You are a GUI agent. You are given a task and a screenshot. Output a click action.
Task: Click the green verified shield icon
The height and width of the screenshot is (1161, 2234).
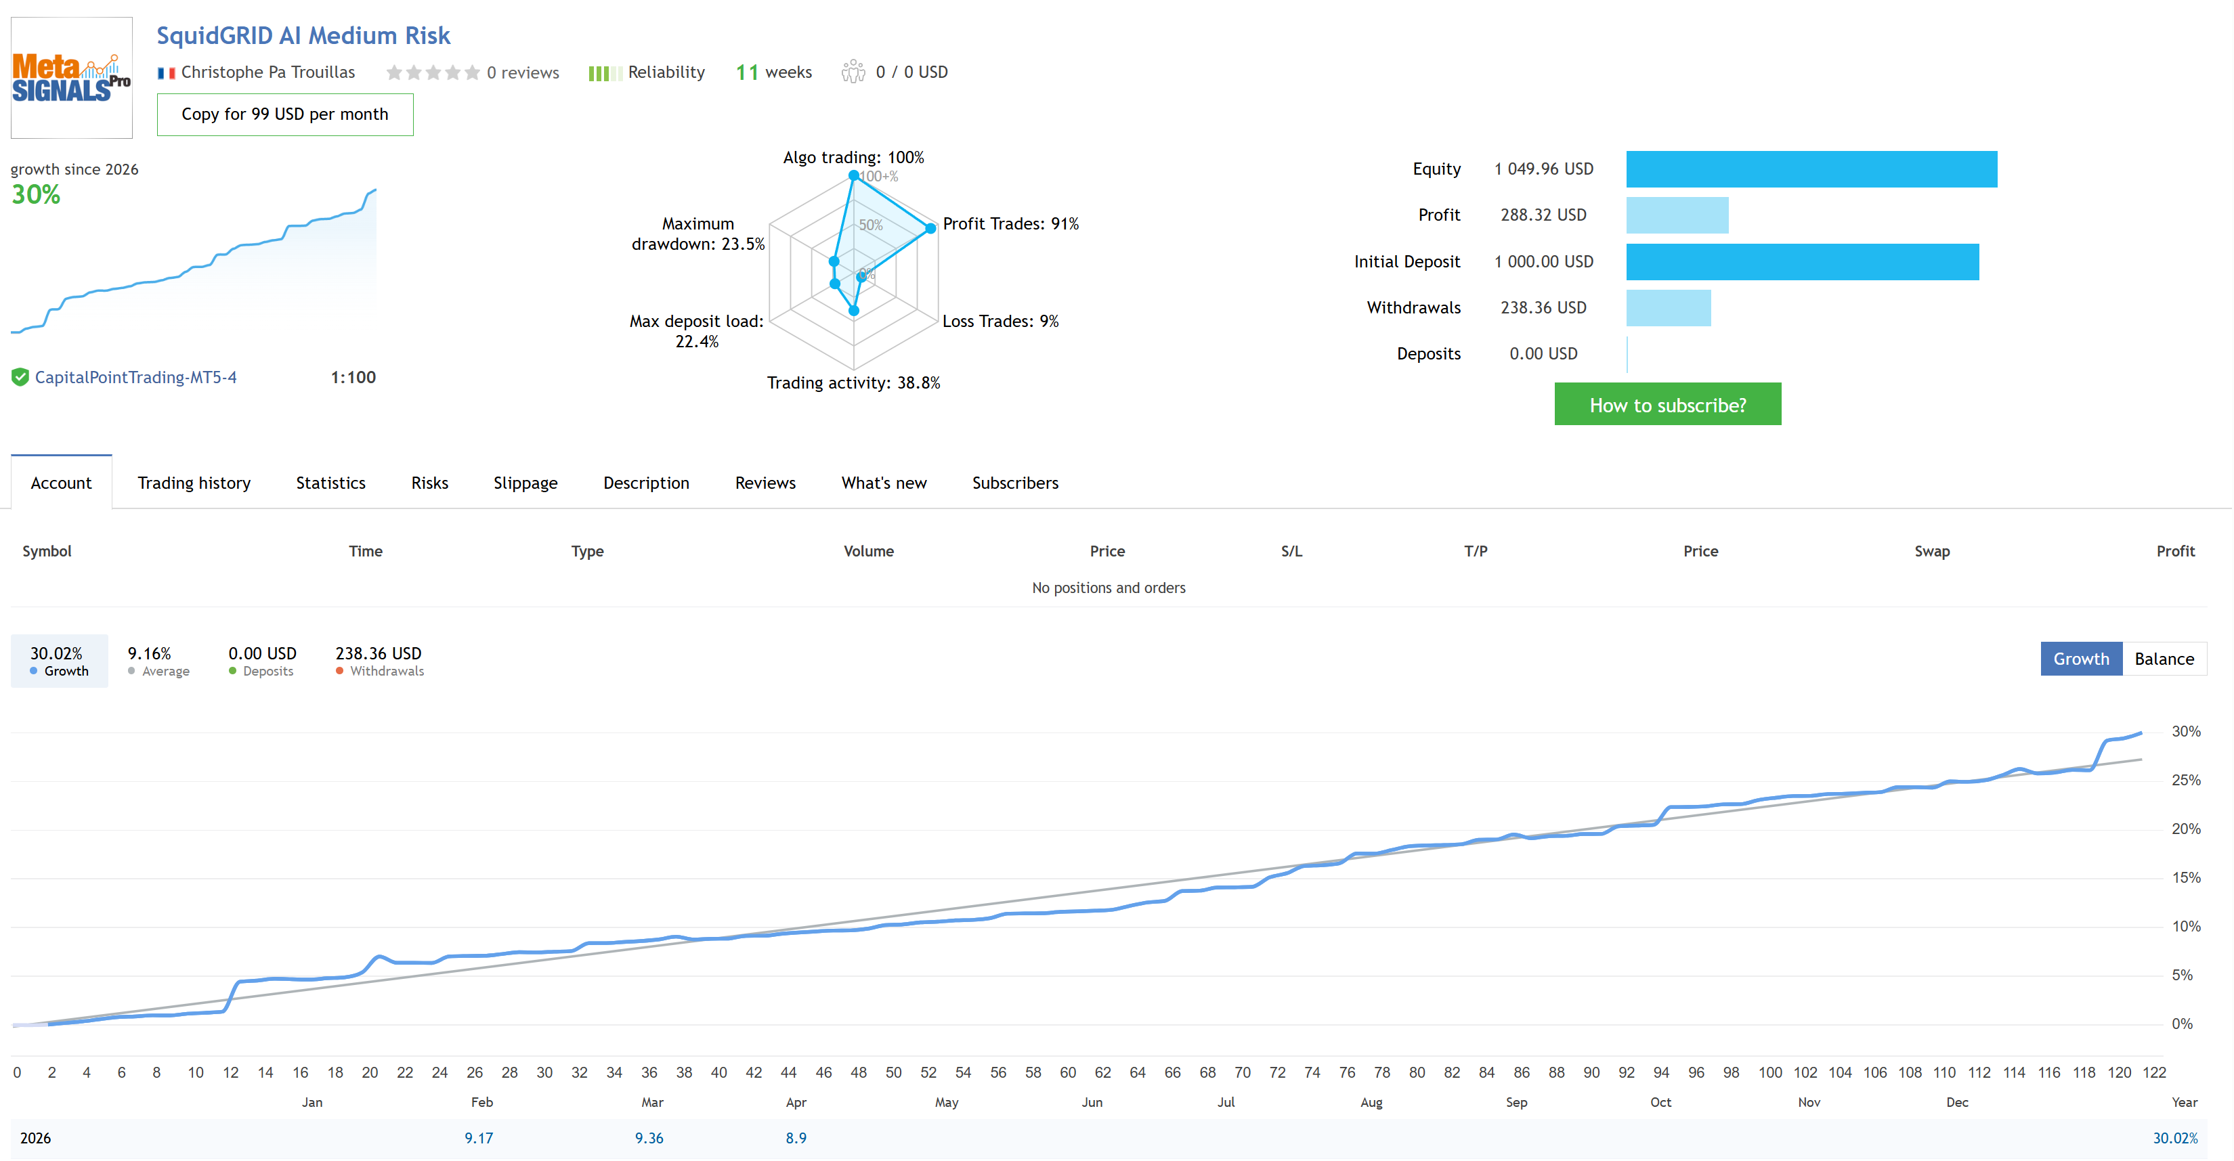[20, 377]
